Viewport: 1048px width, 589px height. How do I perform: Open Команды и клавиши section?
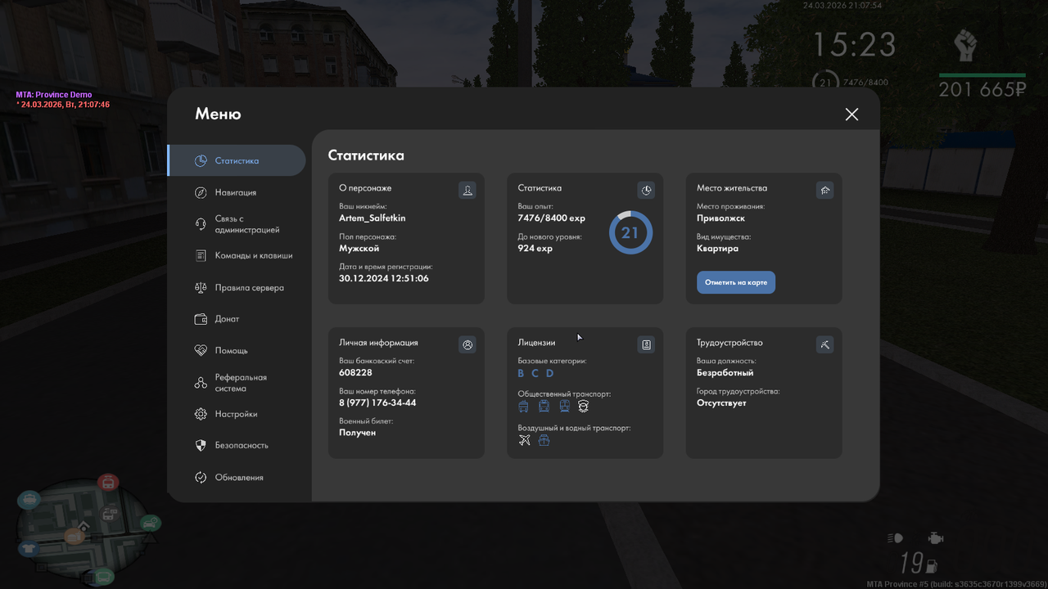(x=237, y=255)
